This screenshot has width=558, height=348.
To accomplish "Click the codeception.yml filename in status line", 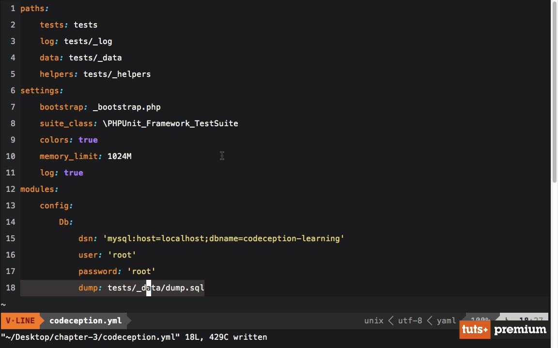I will point(85,320).
